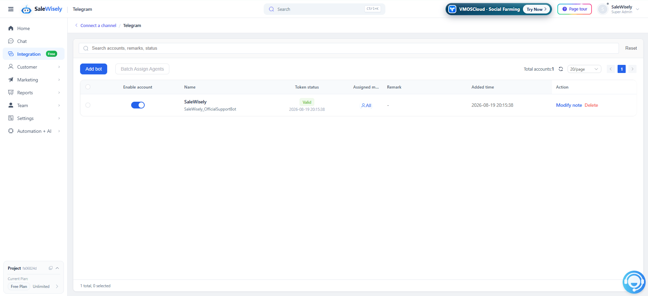
Task: Reset the account search filters
Action: (x=631, y=48)
